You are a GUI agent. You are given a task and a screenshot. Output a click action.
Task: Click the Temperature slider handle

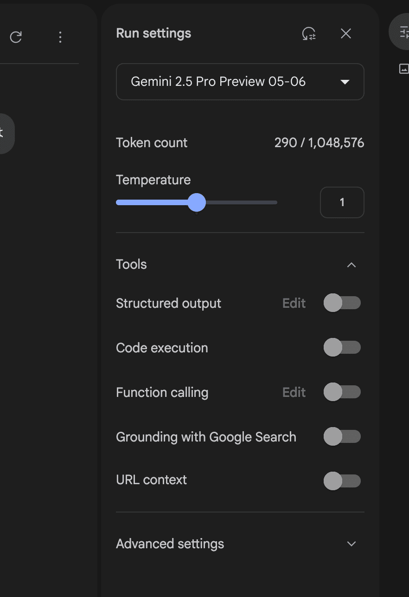(197, 202)
